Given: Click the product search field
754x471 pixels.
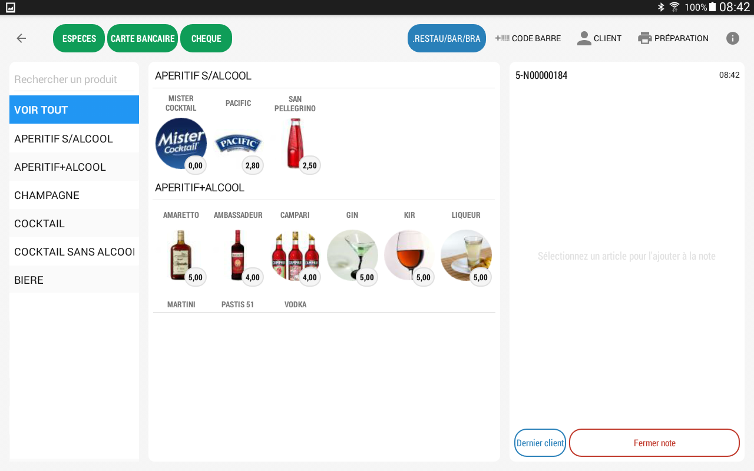Looking at the screenshot, I should pyautogui.click(x=74, y=79).
